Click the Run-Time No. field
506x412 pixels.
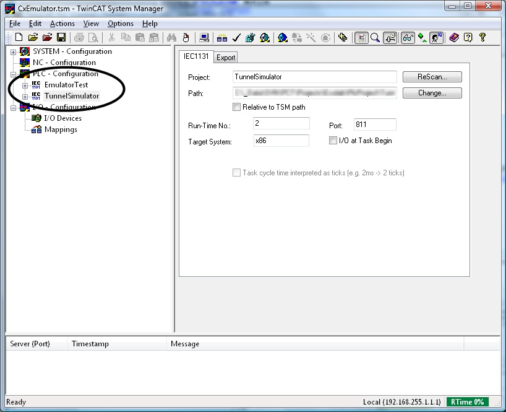click(281, 123)
